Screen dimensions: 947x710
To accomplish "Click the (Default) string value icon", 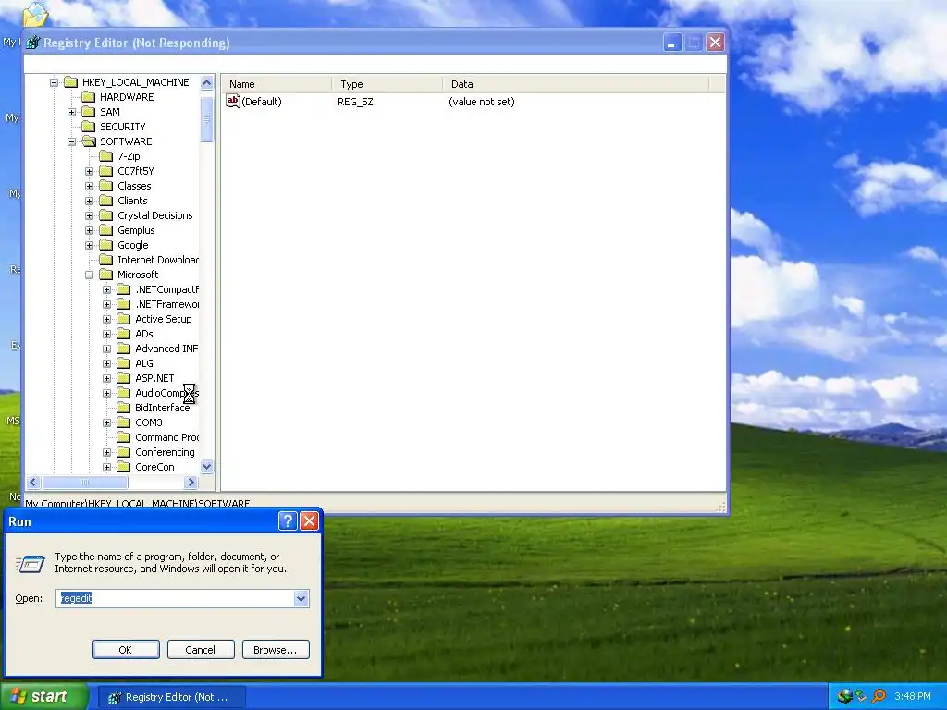I will click(232, 101).
